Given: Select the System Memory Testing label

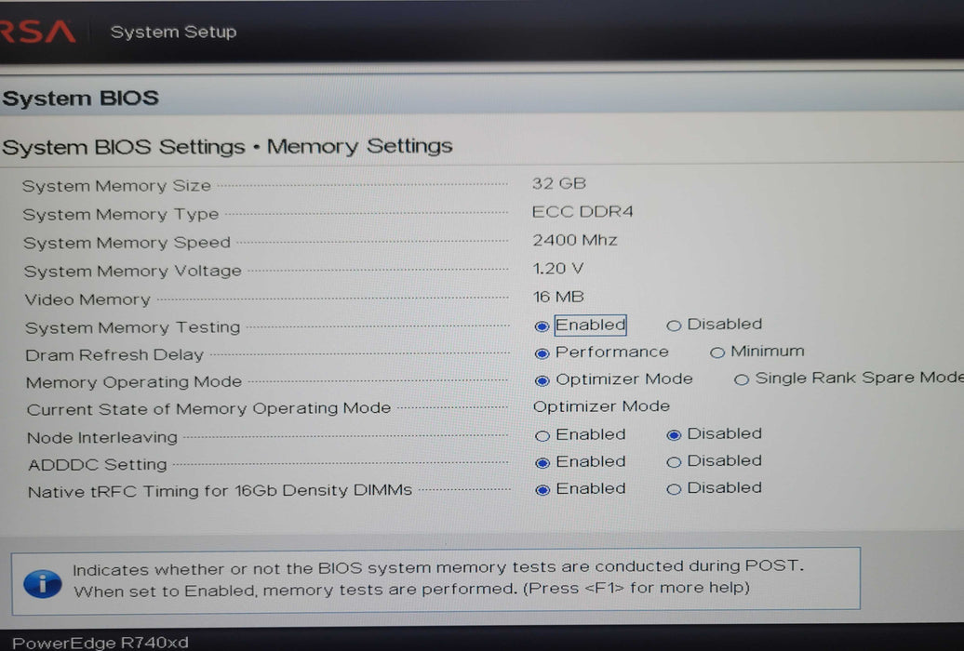Looking at the screenshot, I should 132,327.
